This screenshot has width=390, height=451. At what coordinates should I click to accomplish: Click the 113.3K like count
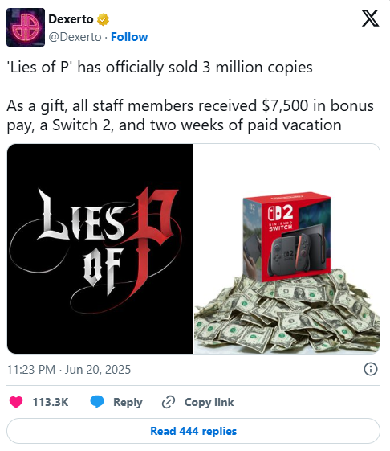click(x=51, y=402)
